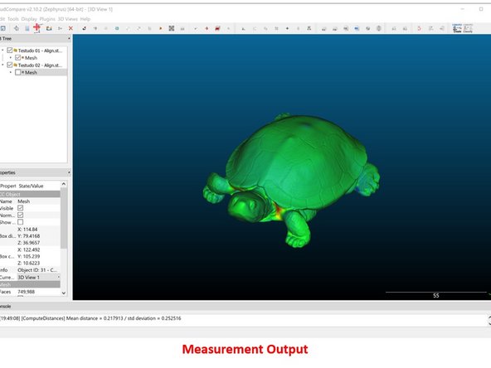This screenshot has height=368, width=491.
Task: Click the checkered grid toolbar icon
Action: tap(172, 28)
